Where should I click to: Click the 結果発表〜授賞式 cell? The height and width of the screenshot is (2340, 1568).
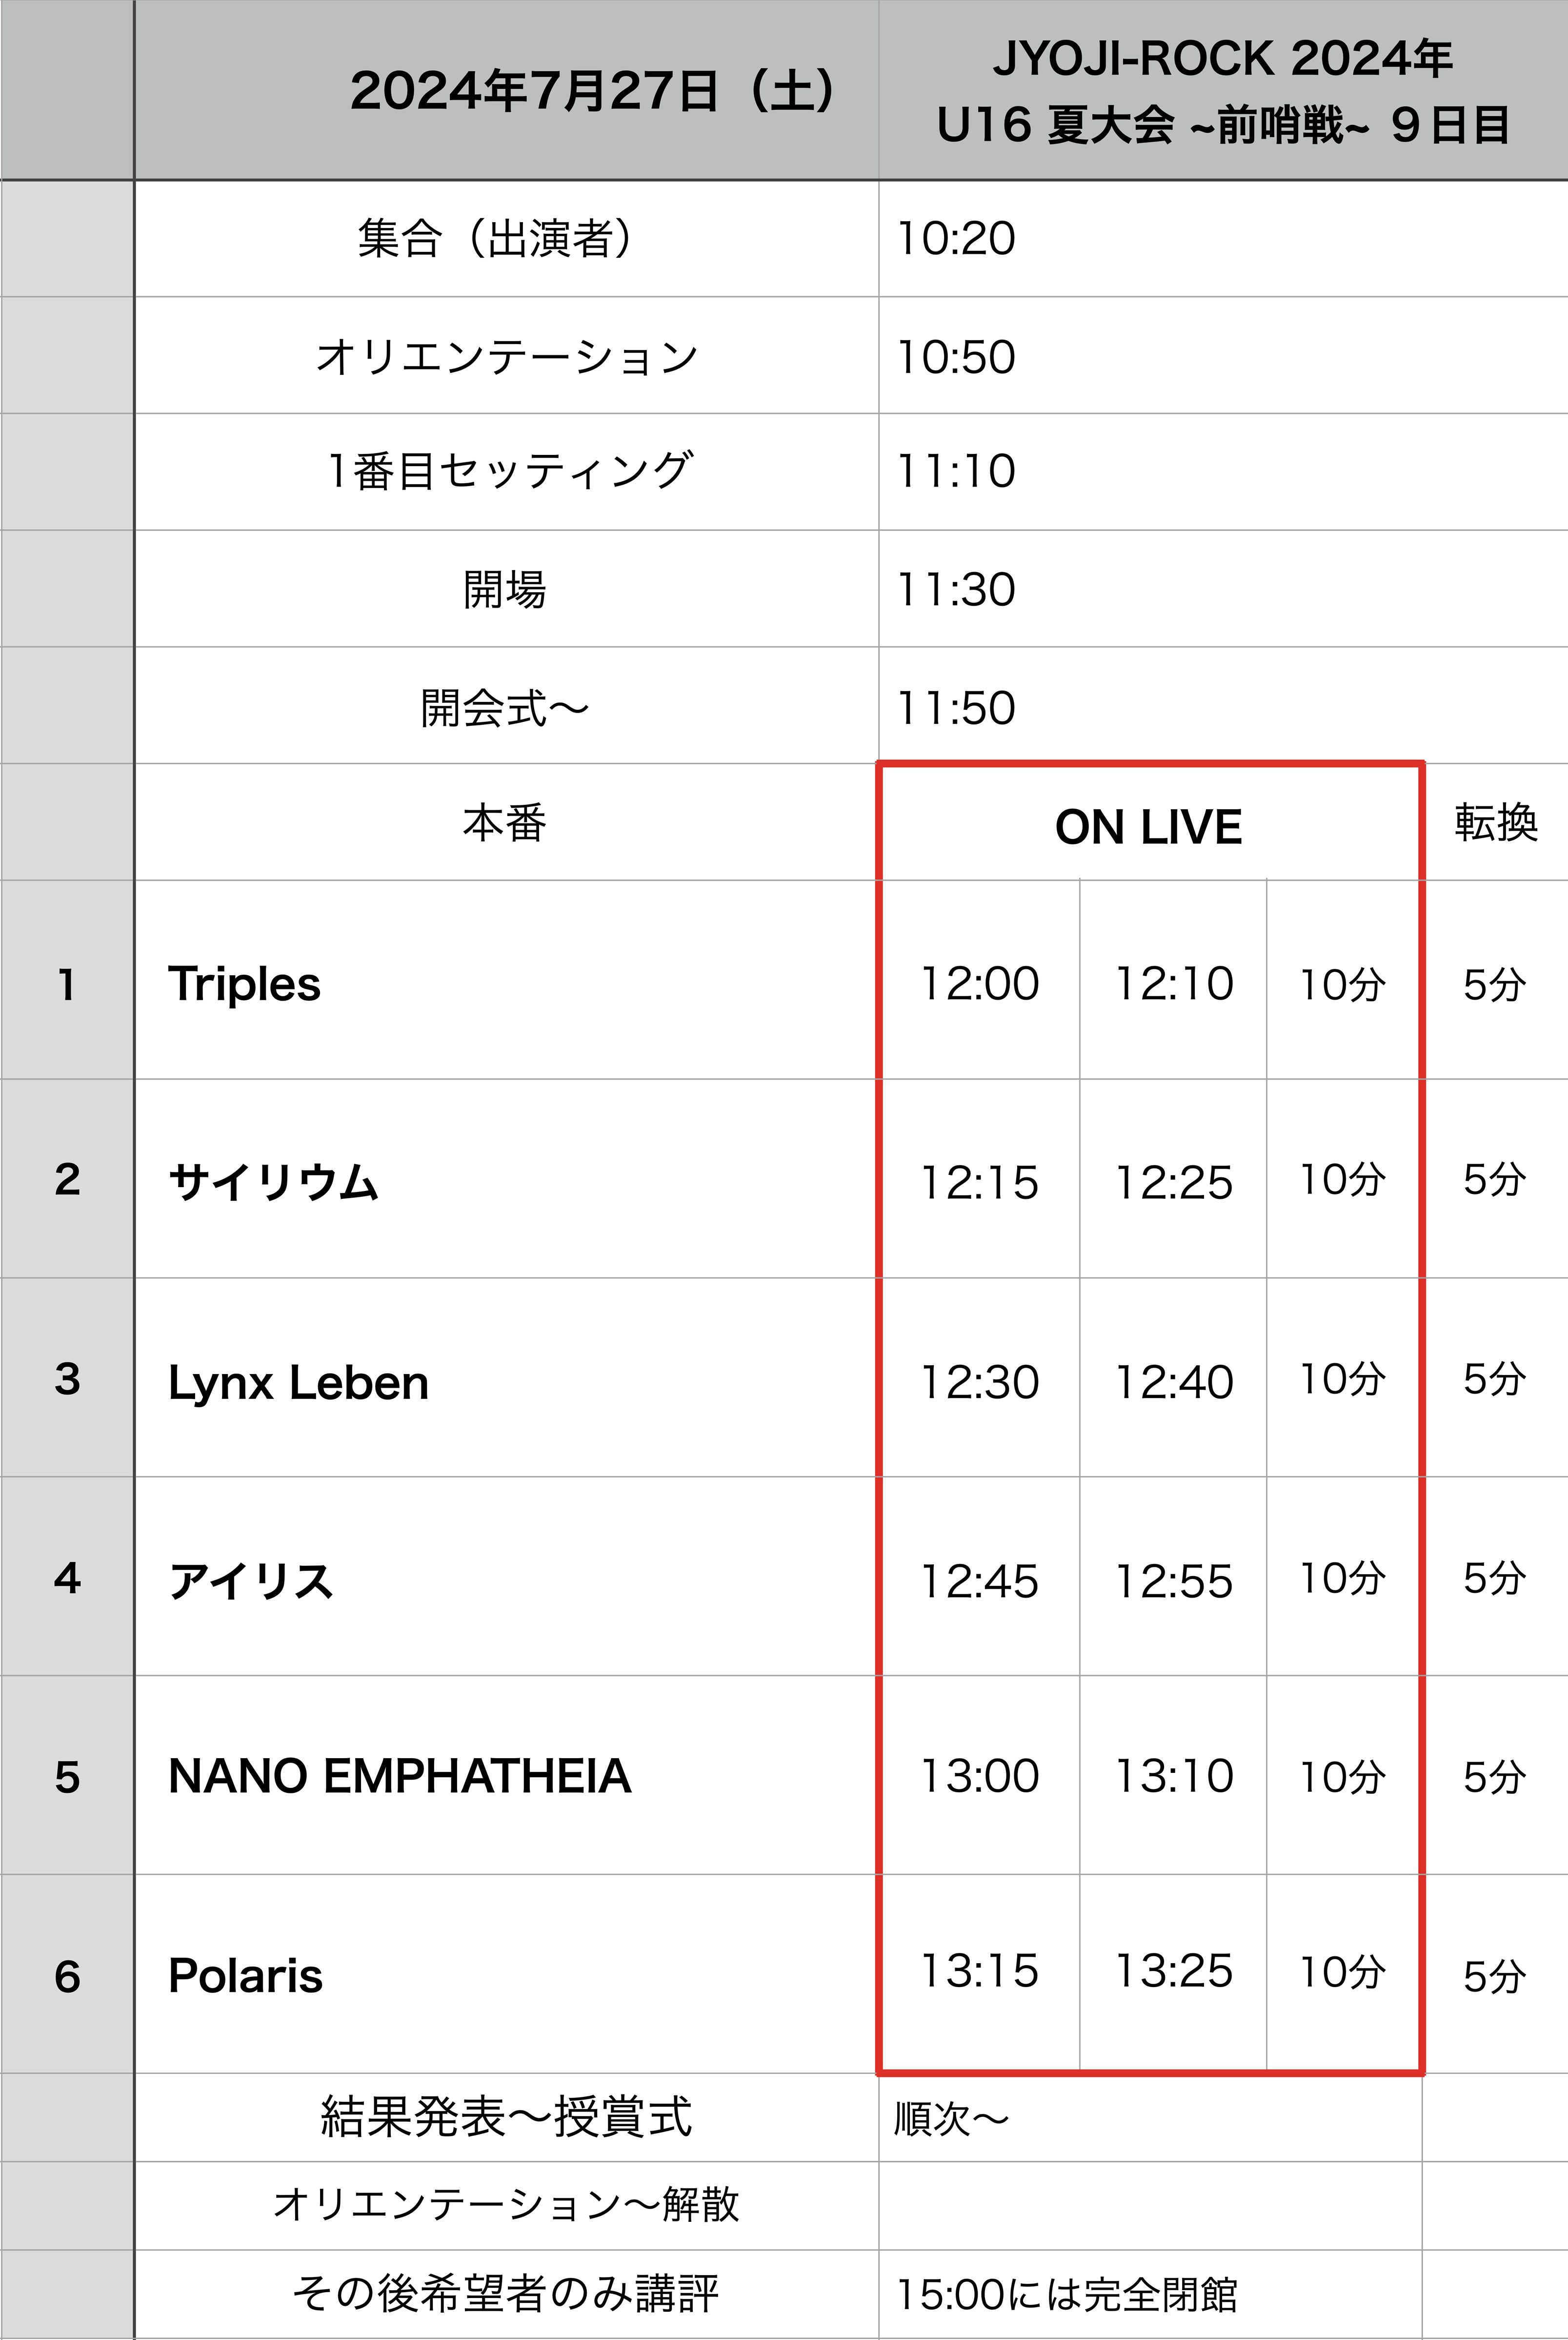[506, 2117]
